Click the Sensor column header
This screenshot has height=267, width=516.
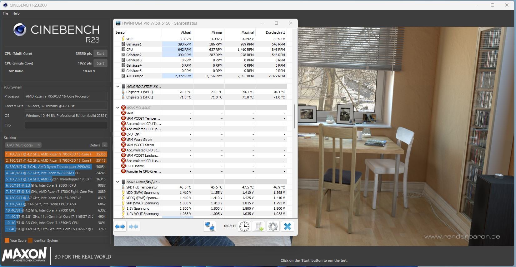pos(138,32)
